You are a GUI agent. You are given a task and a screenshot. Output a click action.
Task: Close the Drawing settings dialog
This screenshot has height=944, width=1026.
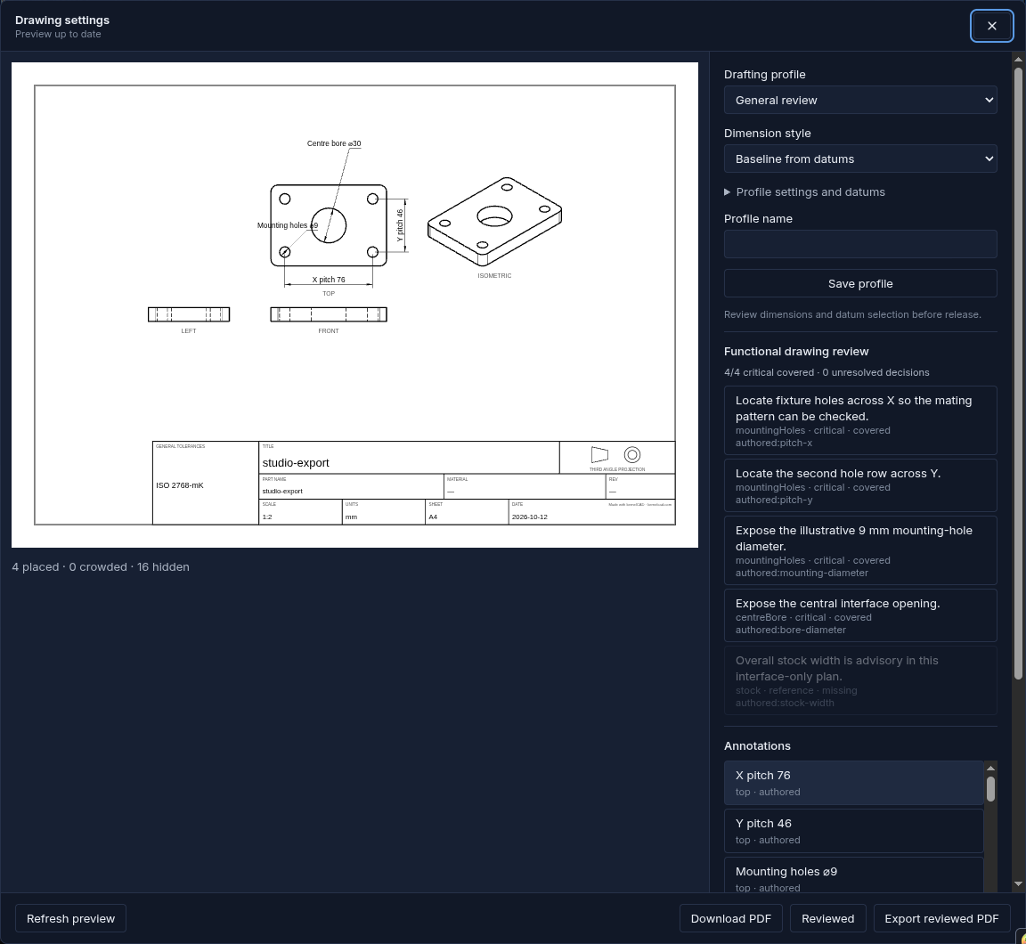click(x=991, y=26)
